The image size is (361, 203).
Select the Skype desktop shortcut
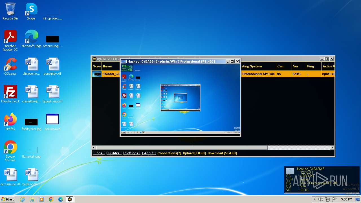(31, 11)
